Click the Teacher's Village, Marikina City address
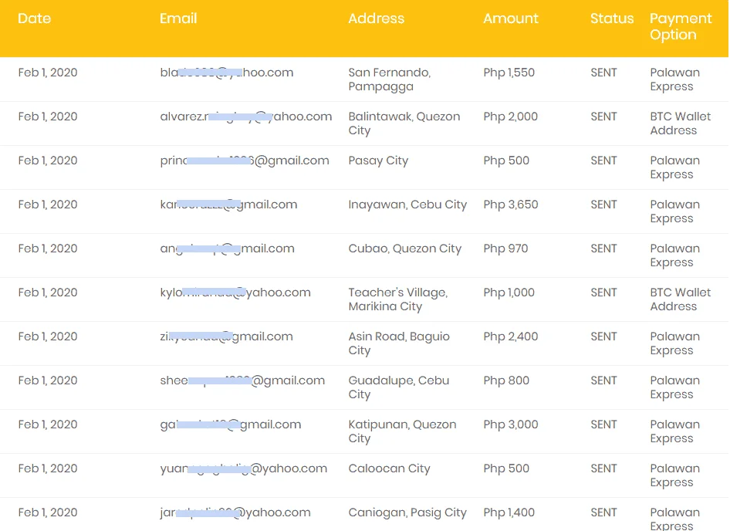 pyautogui.click(x=398, y=299)
